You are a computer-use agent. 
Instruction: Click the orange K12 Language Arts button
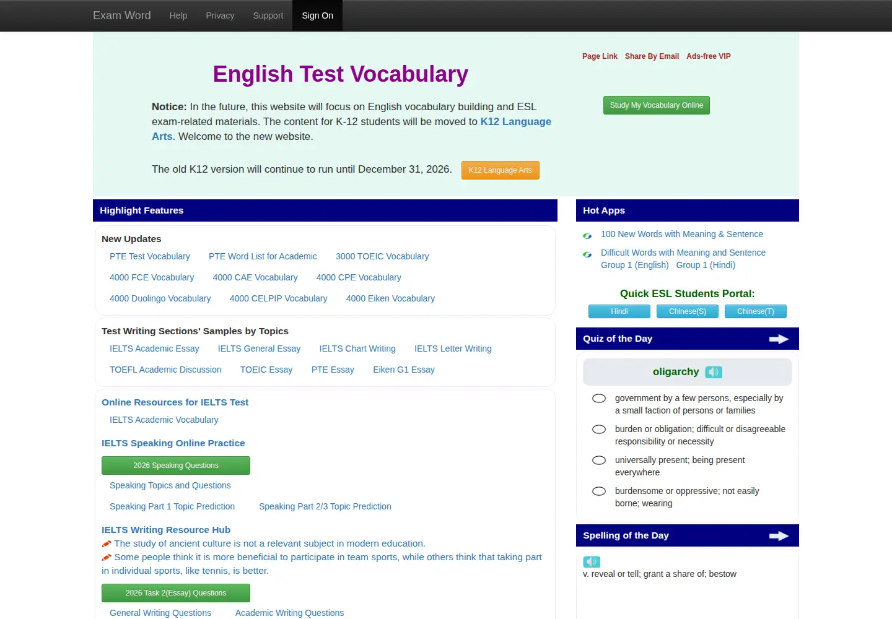click(x=501, y=170)
